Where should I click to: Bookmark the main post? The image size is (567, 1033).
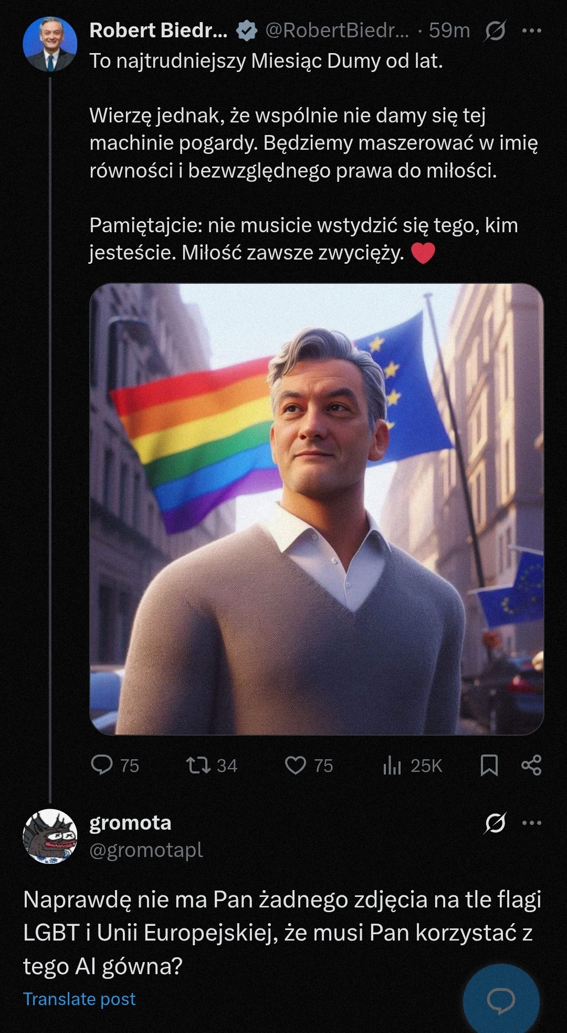489,765
